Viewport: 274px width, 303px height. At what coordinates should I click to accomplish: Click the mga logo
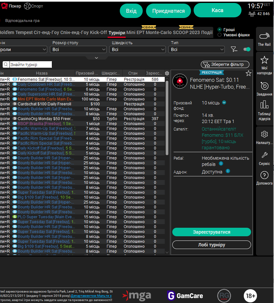point(137,296)
